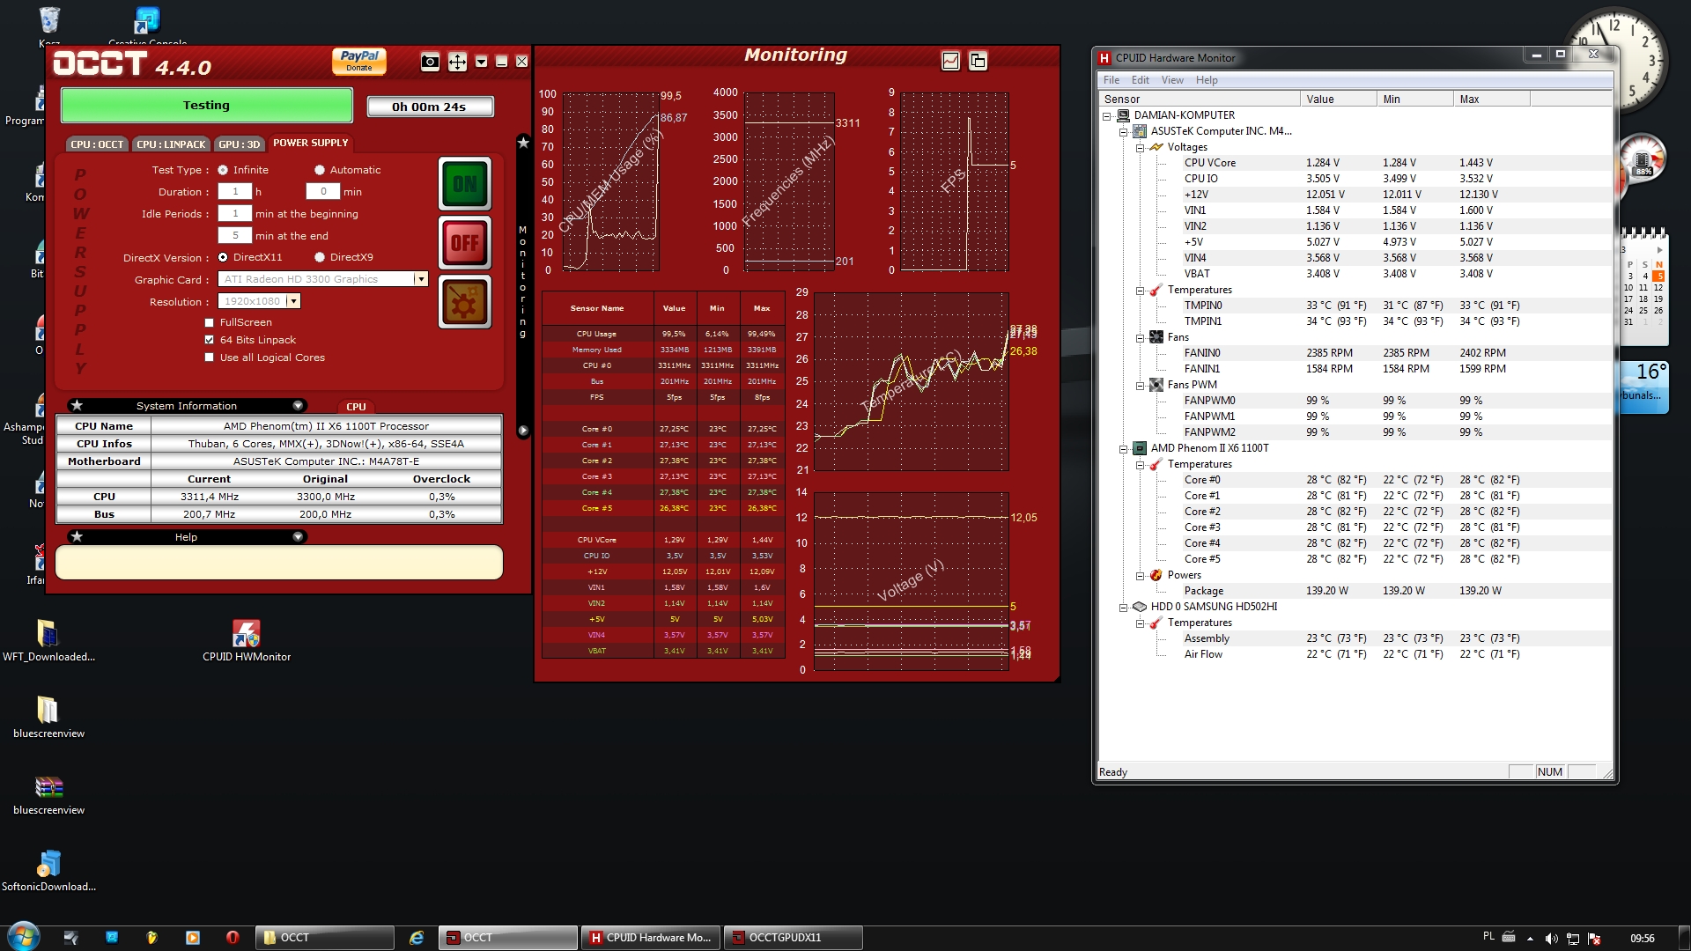Open the View menu in HWMonitor

pyautogui.click(x=1172, y=80)
